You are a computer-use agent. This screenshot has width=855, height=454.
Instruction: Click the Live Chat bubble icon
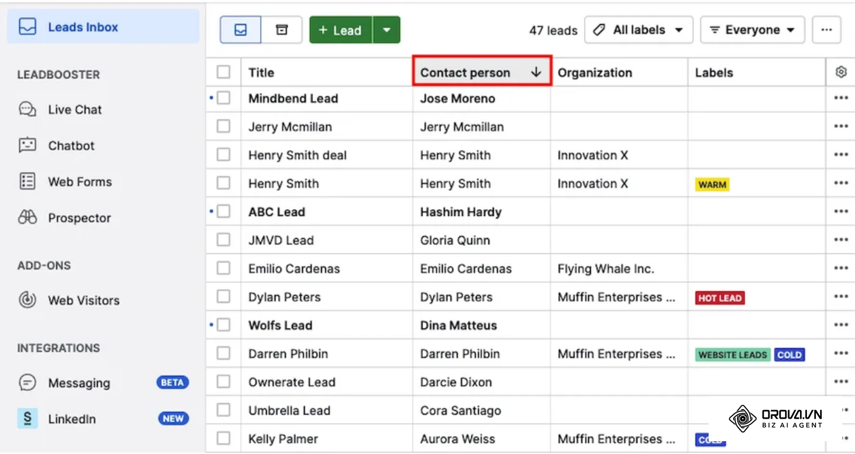[x=27, y=109]
